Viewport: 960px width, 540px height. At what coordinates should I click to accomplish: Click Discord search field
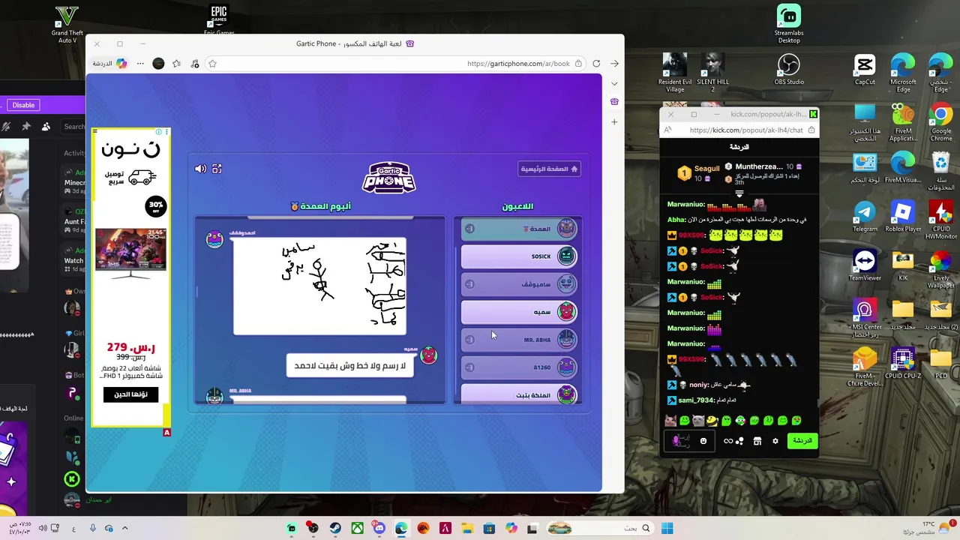73,127
